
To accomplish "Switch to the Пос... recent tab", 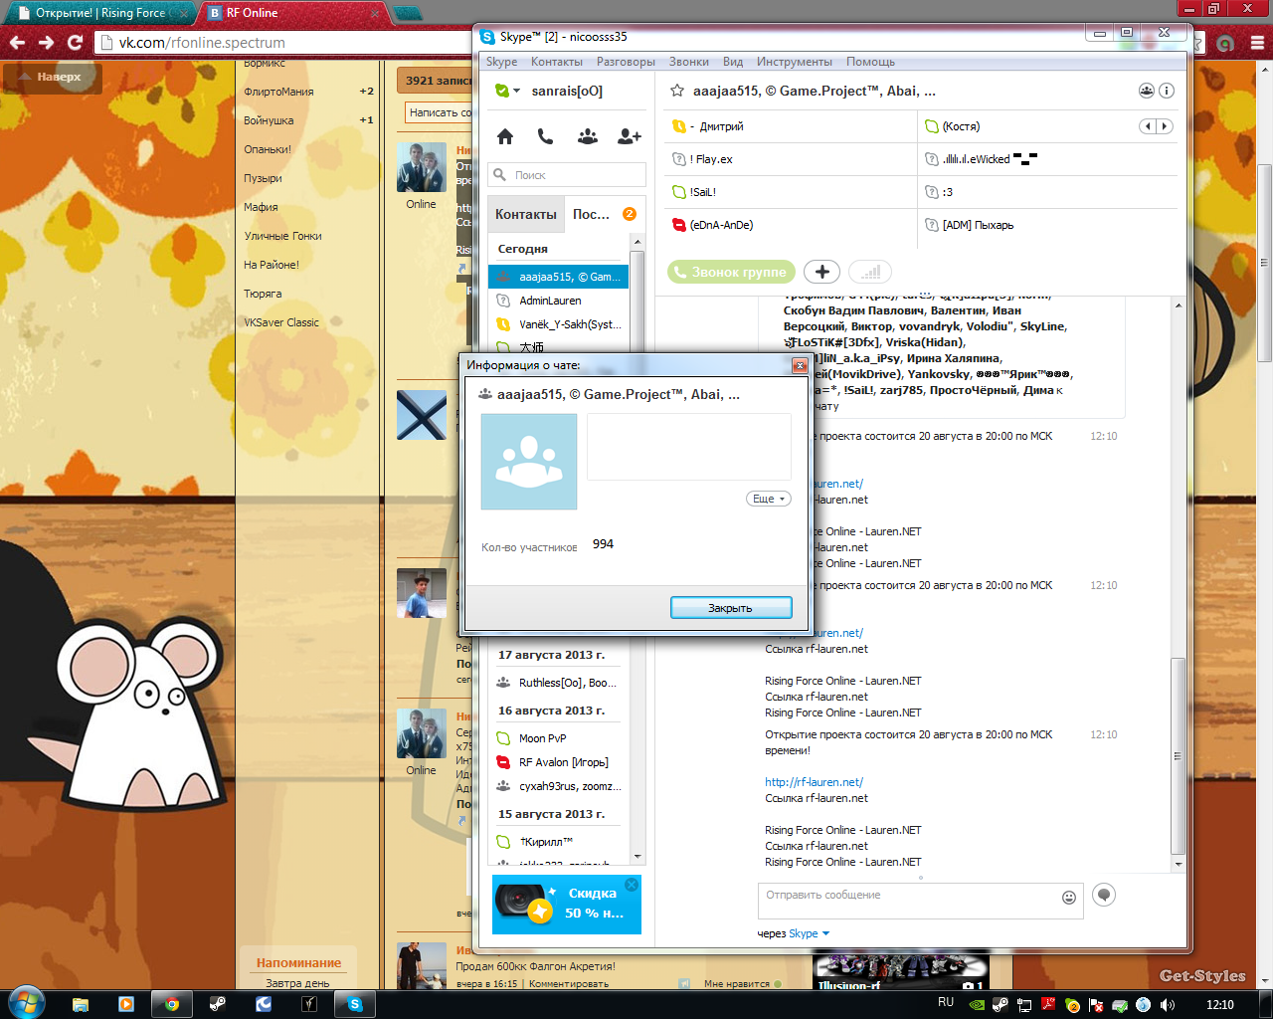I will (x=604, y=214).
